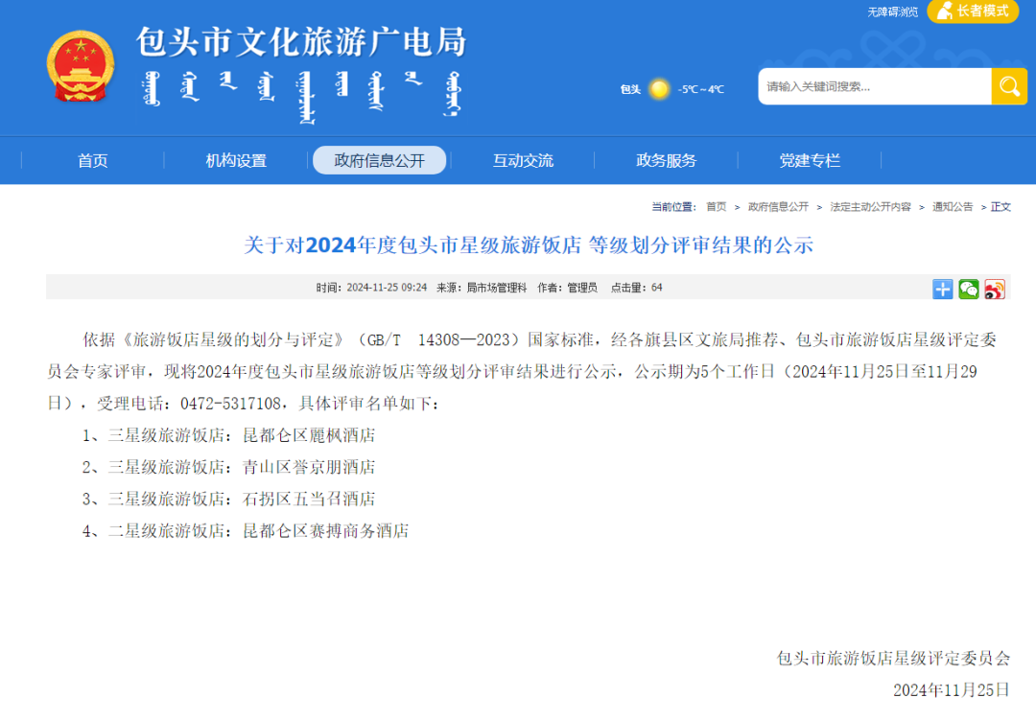Select the 政府信息公开 navigation tab

(379, 161)
